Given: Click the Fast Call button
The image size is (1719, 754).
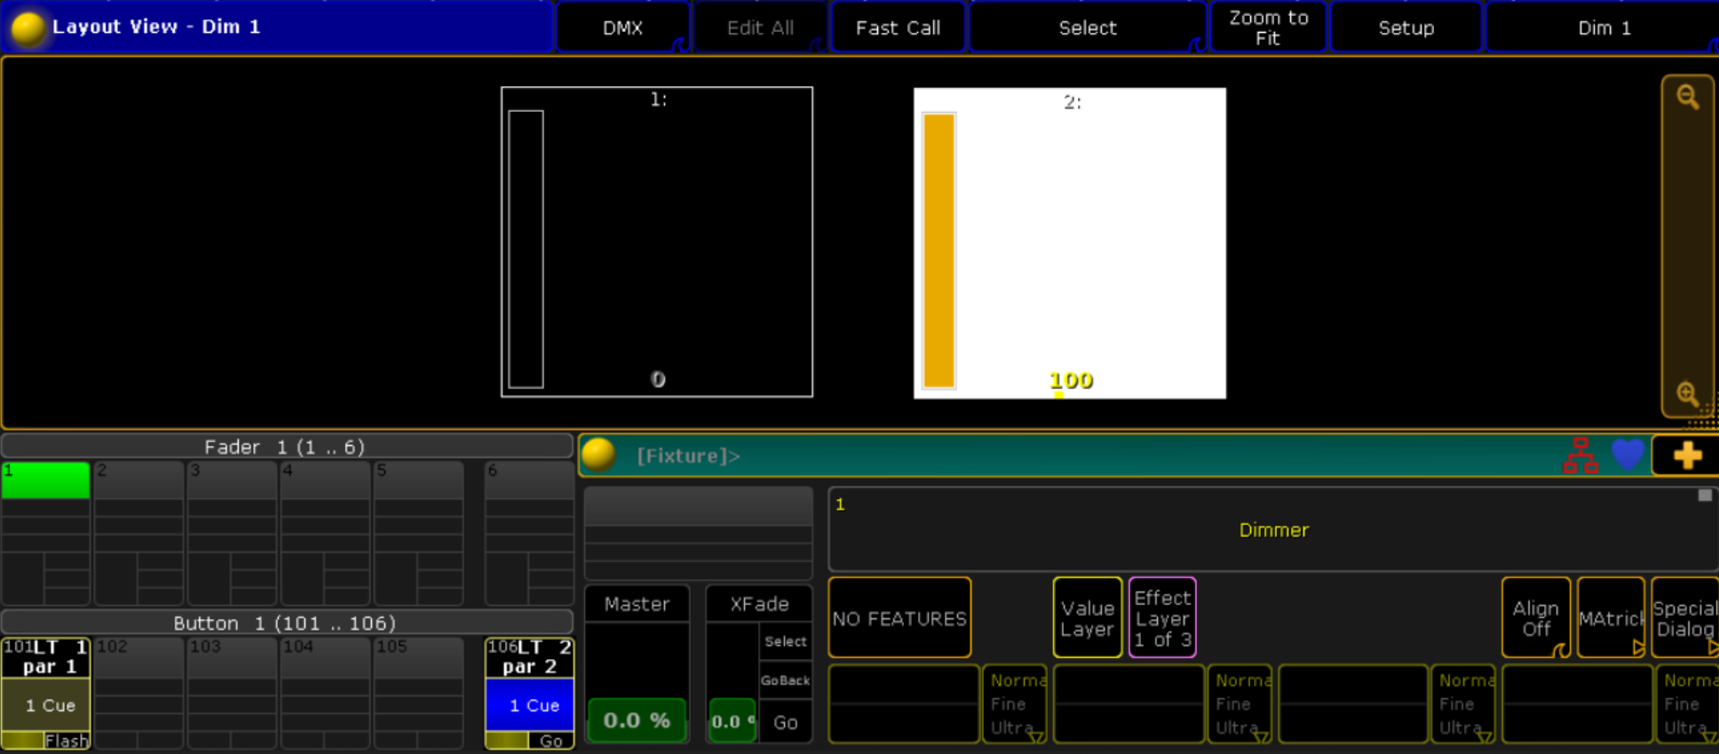Looking at the screenshot, I should click(898, 28).
